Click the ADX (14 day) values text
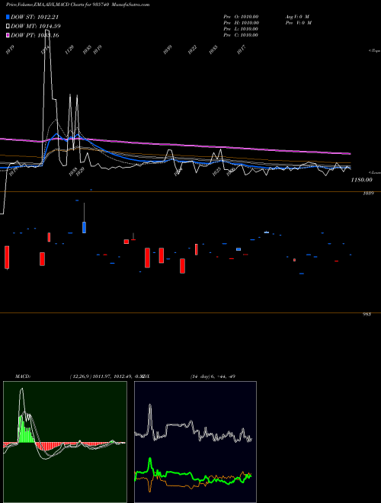The image size is (381, 503). pos(213,376)
